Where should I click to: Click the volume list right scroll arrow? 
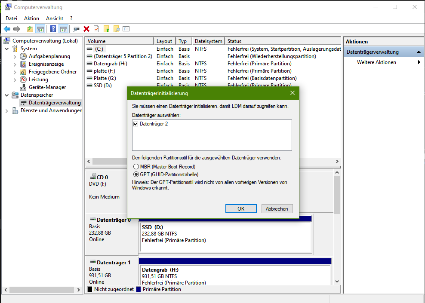(337, 161)
